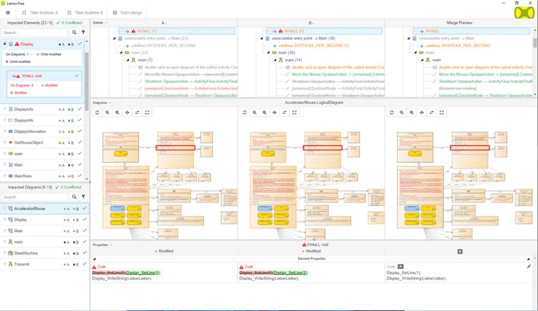This screenshot has width=538, height=311.
Task: Refresh the diagram A view
Action: pyautogui.click(x=97, y=112)
